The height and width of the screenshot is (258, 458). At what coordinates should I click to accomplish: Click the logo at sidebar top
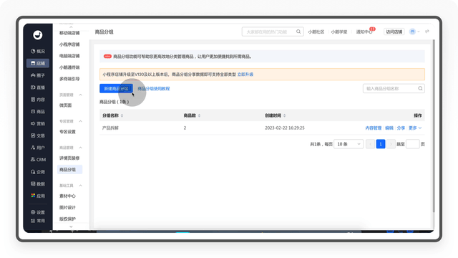[38, 35]
